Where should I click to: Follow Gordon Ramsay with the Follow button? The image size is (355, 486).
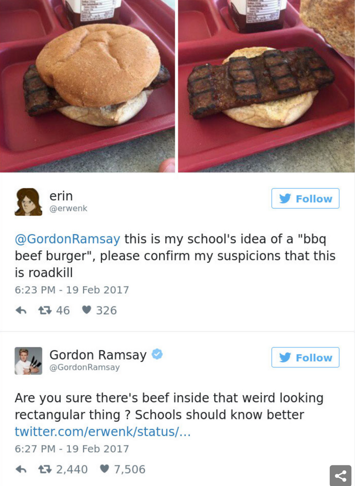click(305, 357)
